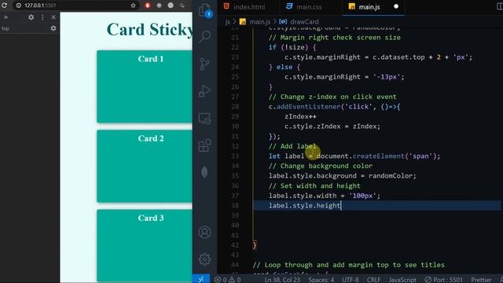This screenshot has height=283, width=503.
Task: Click the js breadcrumb folder
Action: pyautogui.click(x=227, y=22)
